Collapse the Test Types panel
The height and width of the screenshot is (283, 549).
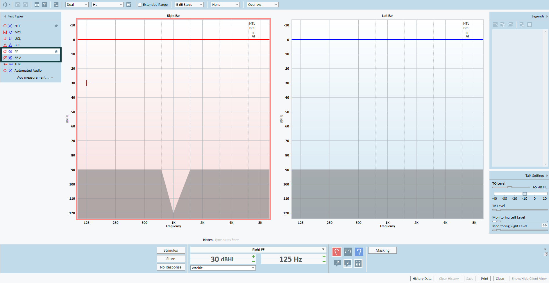point(5,16)
